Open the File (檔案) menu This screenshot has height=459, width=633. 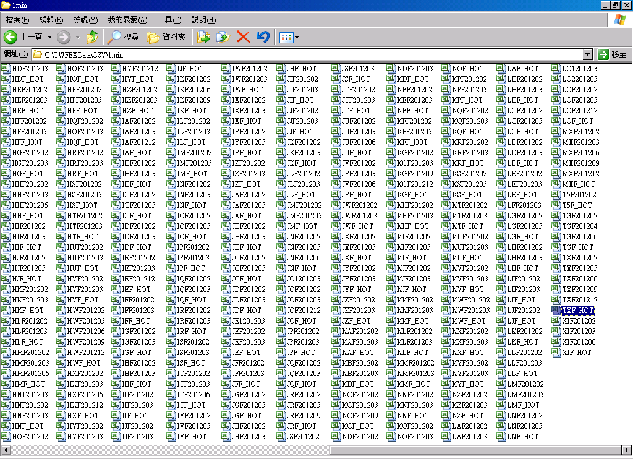point(17,19)
